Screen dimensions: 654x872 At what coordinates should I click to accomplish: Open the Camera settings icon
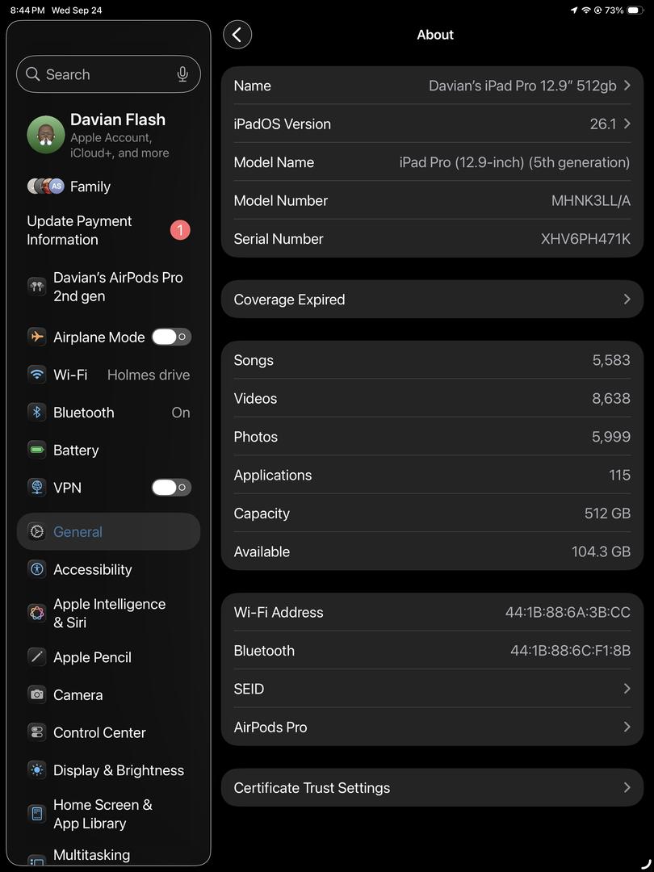pos(36,694)
